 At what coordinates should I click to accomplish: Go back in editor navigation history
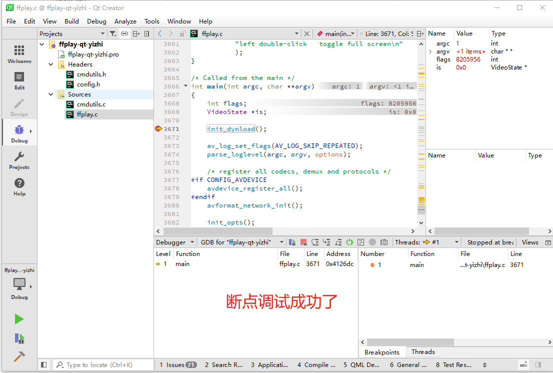[160, 34]
